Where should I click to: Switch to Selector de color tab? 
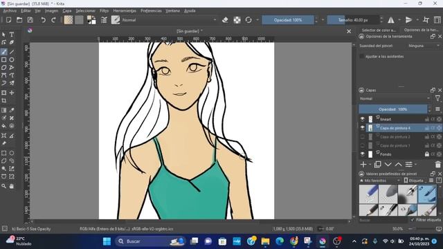[x=379, y=30]
